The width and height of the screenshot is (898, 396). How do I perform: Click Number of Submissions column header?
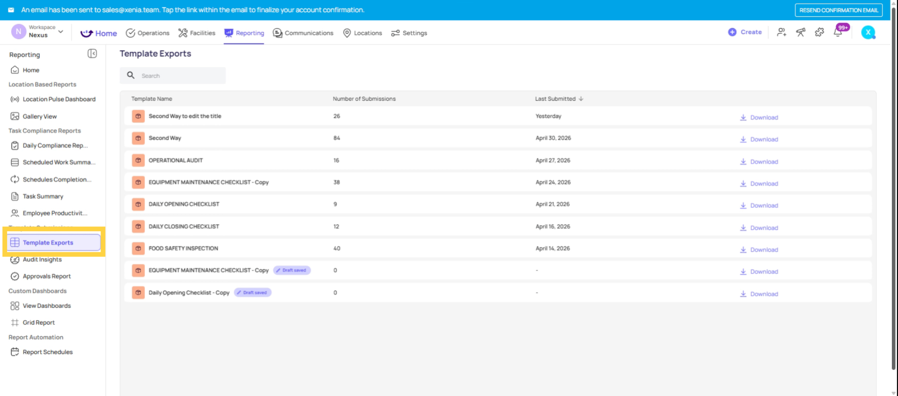coord(364,99)
